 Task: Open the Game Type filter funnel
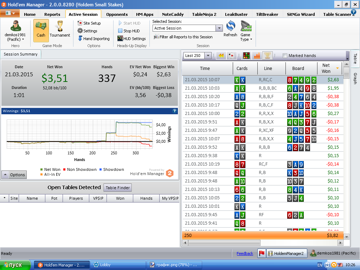pos(246,31)
